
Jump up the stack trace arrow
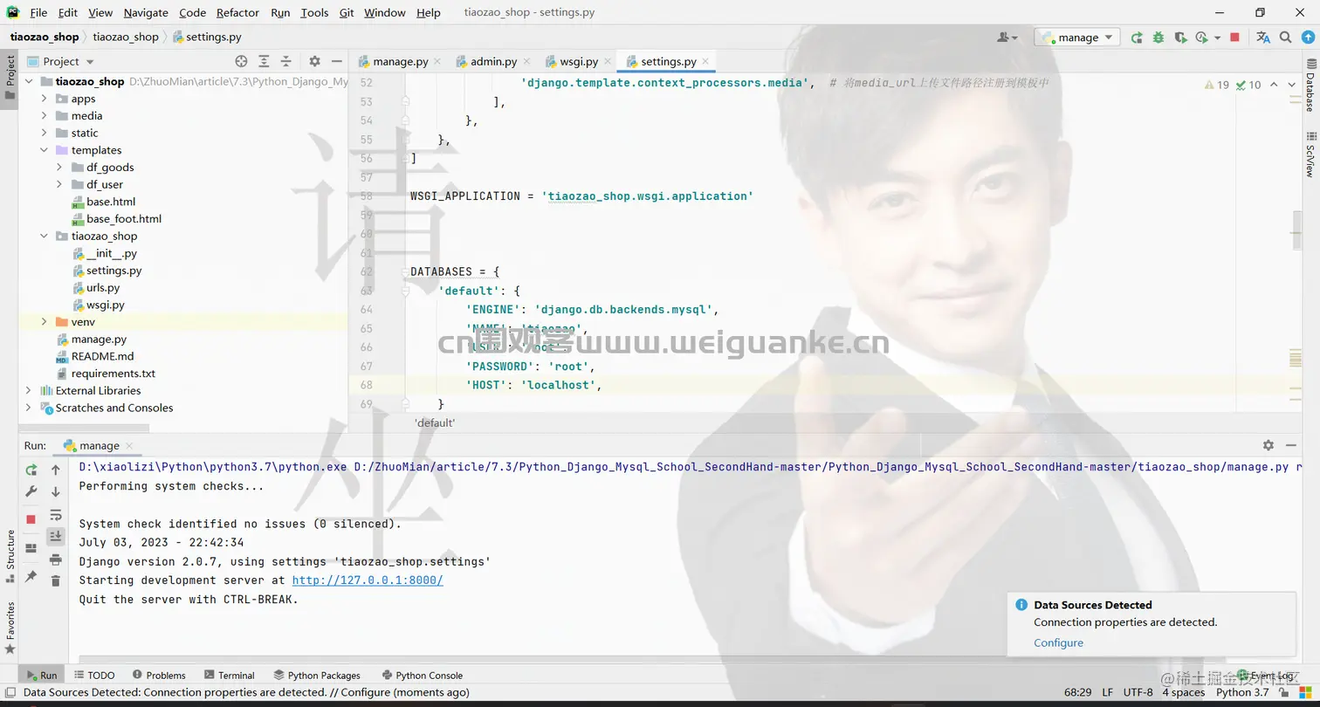(x=56, y=470)
